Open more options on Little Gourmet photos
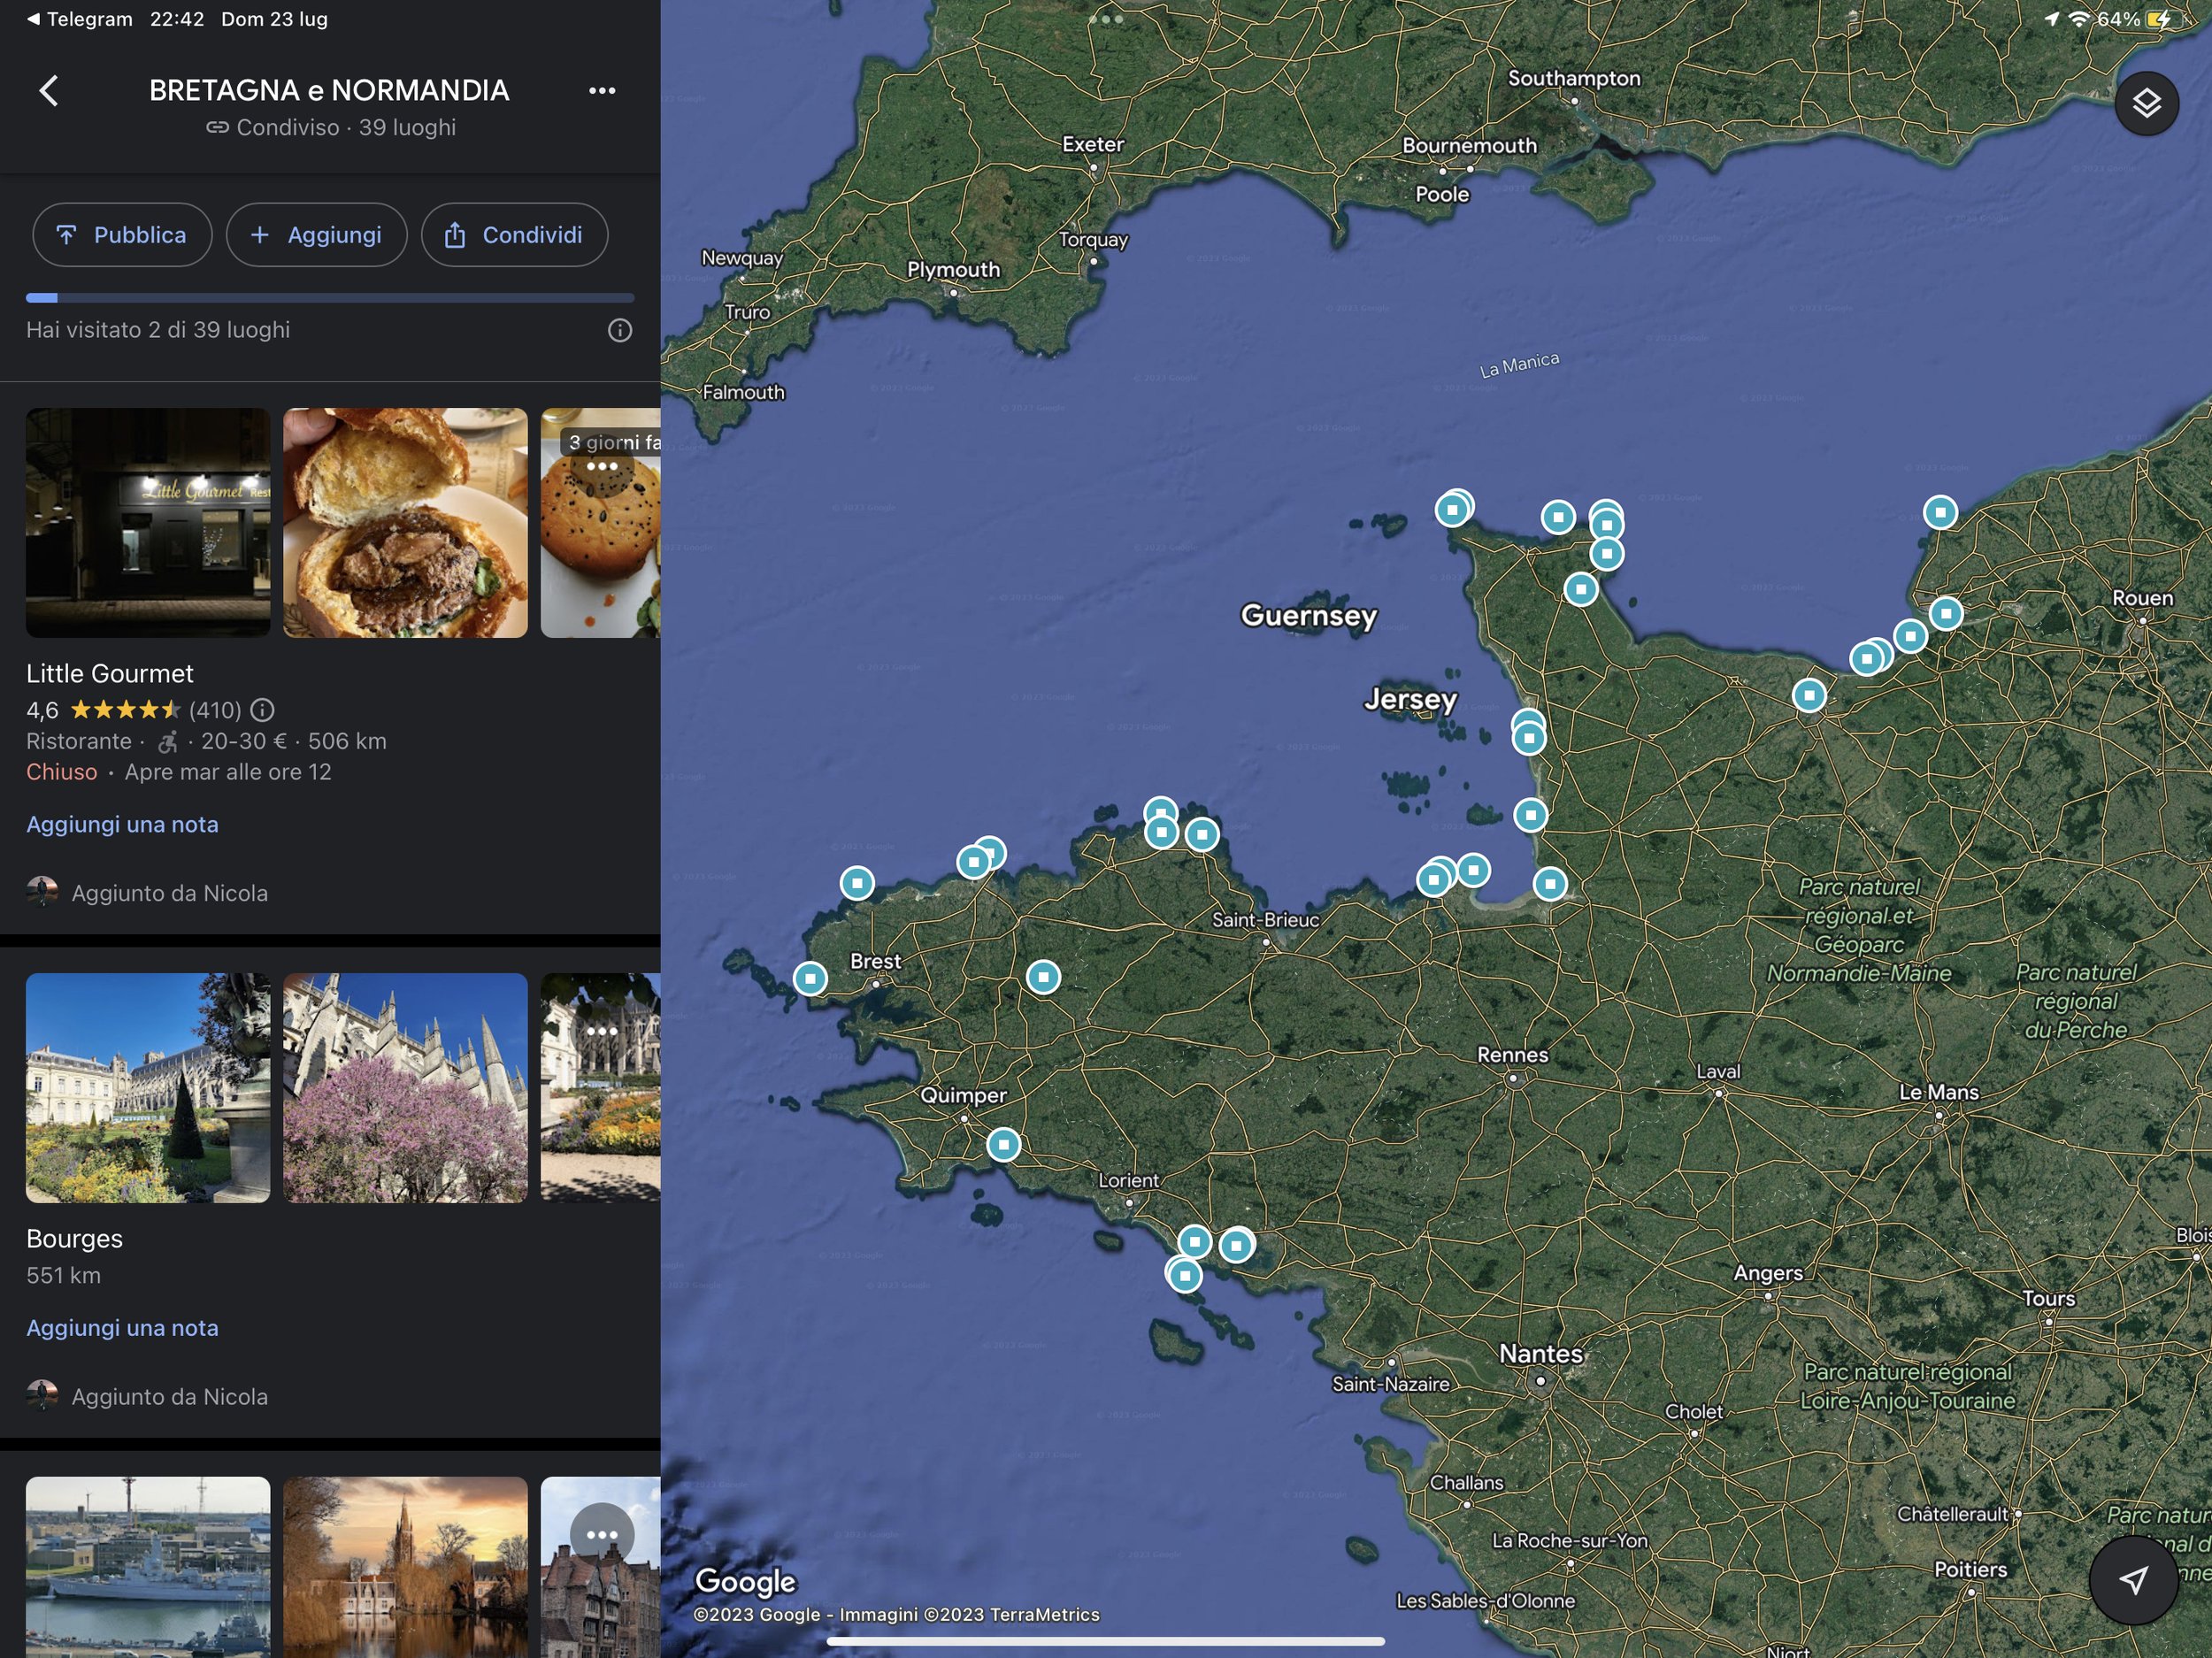The image size is (2212, 1658). point(602,466)
